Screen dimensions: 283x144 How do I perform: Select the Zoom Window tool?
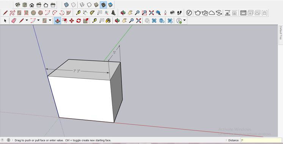click(x=144, y=13)
